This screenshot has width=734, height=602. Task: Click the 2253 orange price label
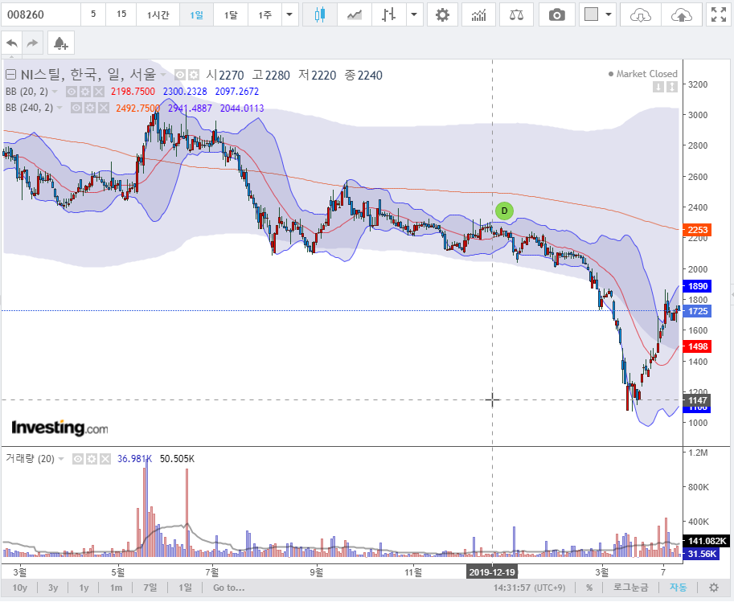(x=697, y=230)
